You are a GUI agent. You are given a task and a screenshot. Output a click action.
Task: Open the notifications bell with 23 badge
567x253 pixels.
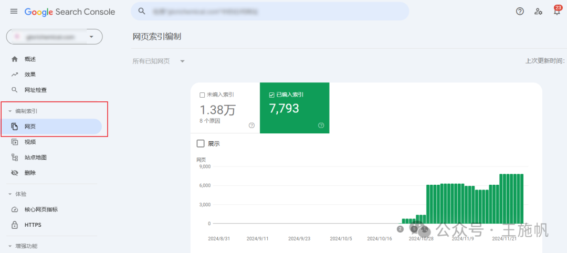pyautogui.click(x=557, y=10)
